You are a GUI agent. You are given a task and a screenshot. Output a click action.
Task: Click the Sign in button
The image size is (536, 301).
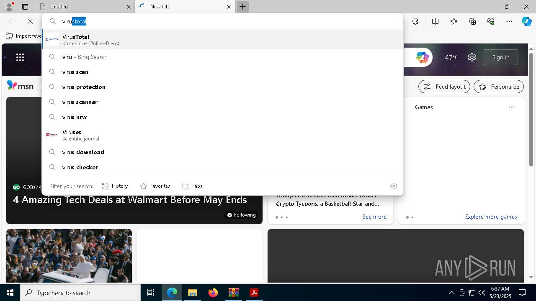(x=501, y=57)
